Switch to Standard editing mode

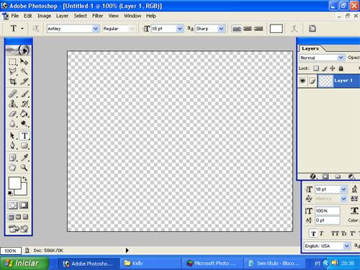pos(13,205)
